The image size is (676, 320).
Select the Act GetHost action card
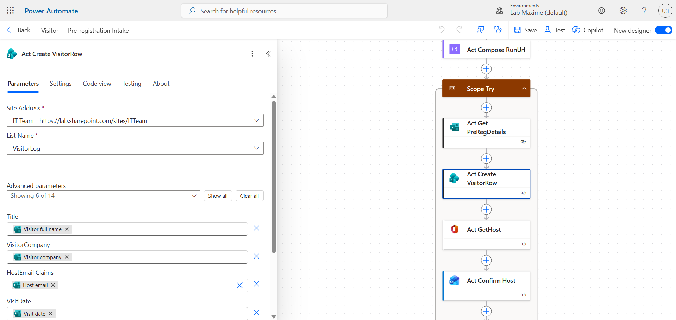486,235
